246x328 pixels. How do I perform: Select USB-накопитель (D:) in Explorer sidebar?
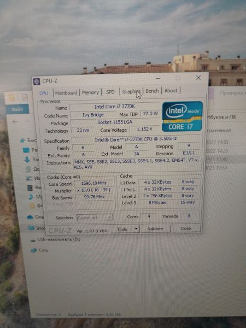[55, 239]
